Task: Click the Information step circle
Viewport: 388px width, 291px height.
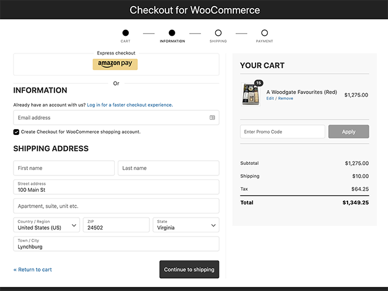Action: 172,33
